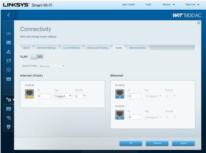Click the Ok button
Screen dimensions: 206x153
[x=131, y=143]
